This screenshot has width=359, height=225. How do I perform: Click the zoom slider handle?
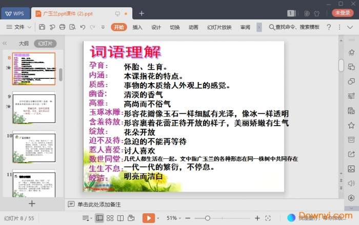pos(207,218)
